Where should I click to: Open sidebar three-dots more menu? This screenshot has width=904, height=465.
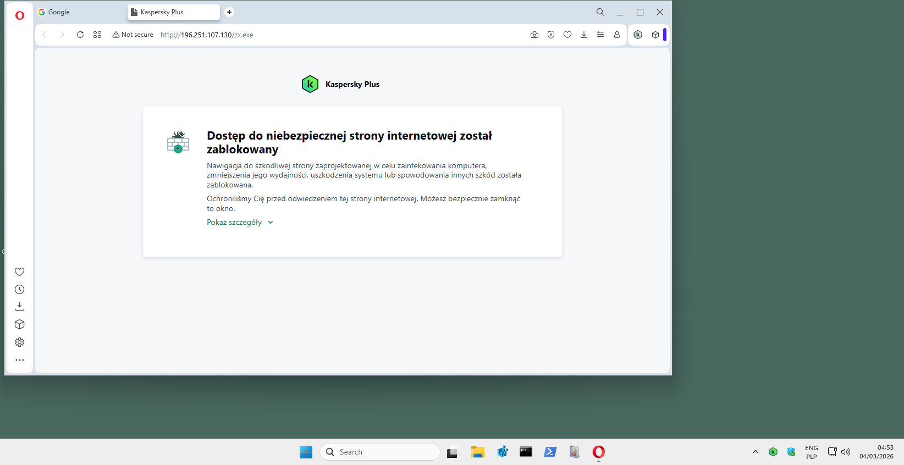pyautogui.click(x=20, y=360)
